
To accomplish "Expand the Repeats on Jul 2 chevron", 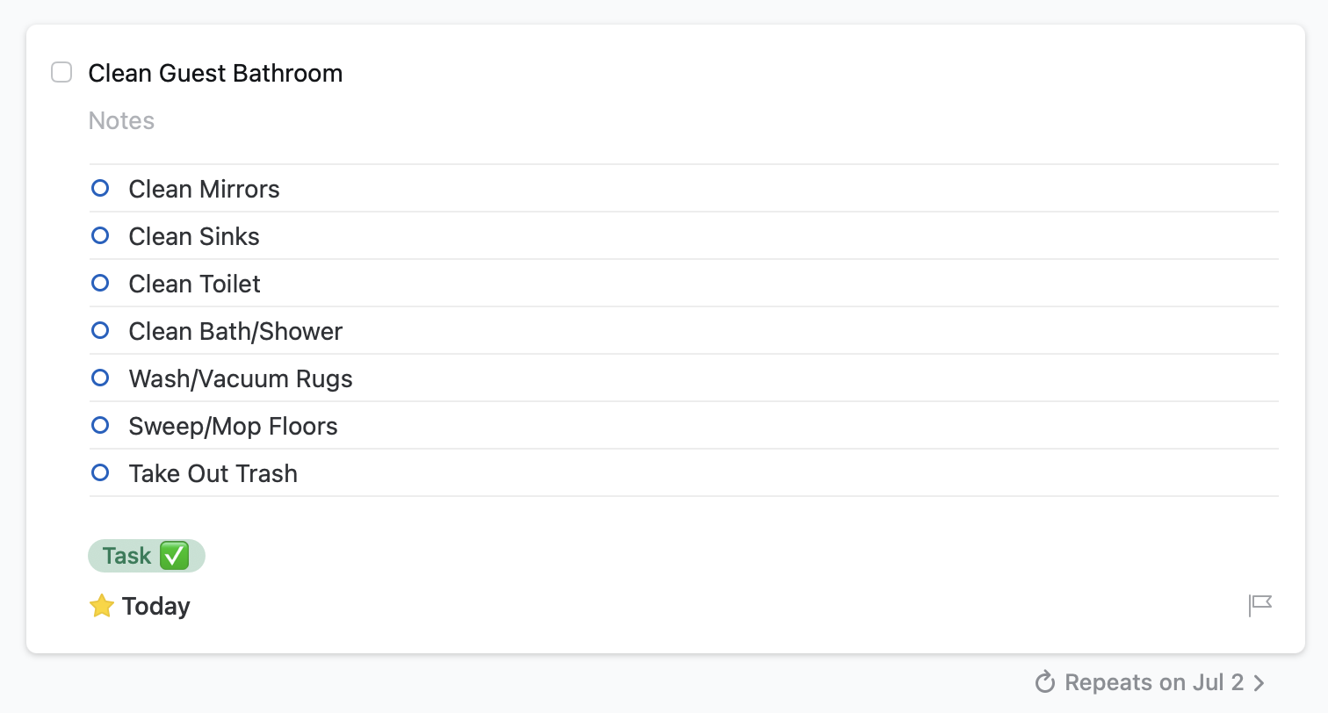I will click(1259, 682).
